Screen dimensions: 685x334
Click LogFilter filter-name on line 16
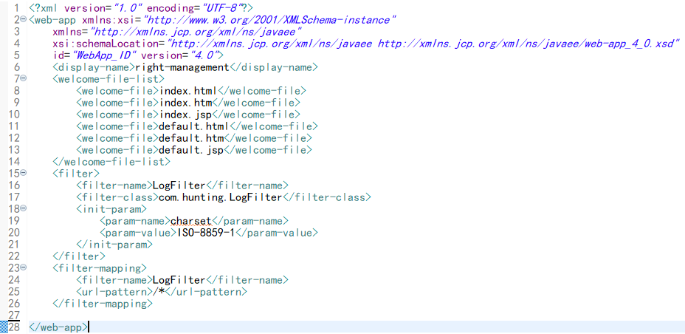pyautogui.click(x=179, y=185)
